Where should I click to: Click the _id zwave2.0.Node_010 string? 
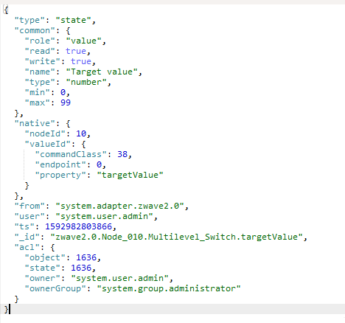pyautogui.click(x=176, y=237)
